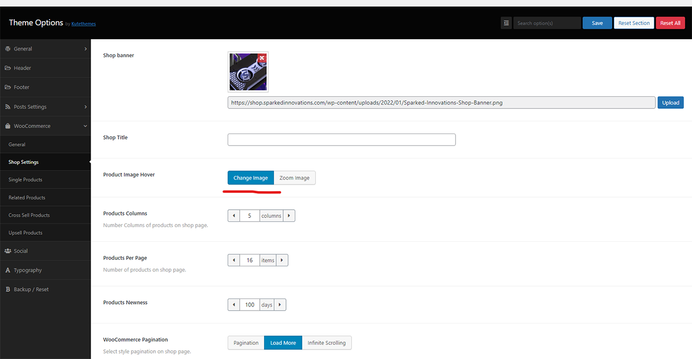Decrease Products Newness days with left arrow
The height and width of the screenshot is (359, 692).
[234, 305]
